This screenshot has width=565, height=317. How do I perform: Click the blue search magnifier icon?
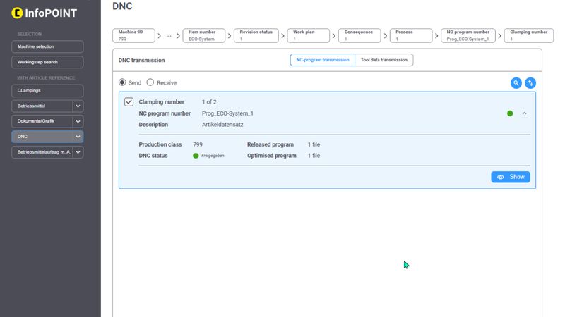click(516, 83)
